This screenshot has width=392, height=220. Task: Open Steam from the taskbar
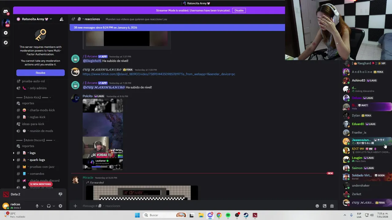pos(246,215)
